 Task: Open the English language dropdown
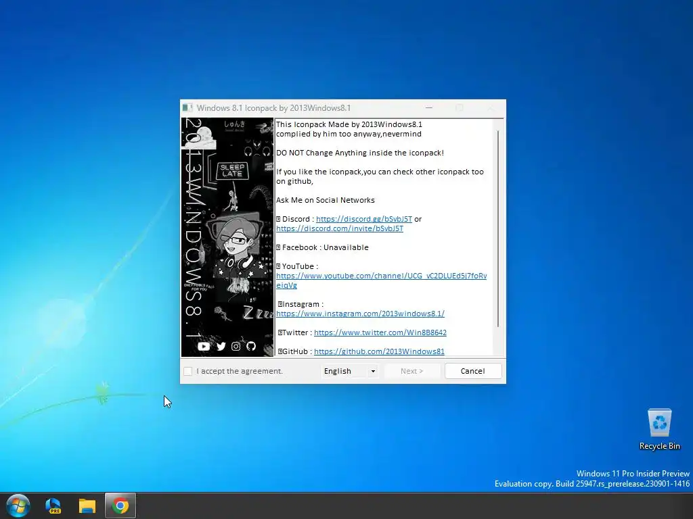coord(350,371)
